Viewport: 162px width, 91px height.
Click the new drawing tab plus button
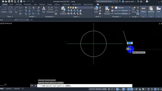[x=32, y=20]
